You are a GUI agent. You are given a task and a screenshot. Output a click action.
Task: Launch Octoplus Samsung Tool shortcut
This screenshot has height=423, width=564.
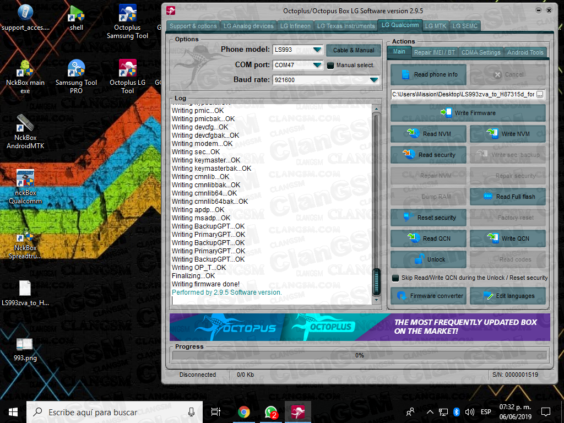coord(127,21)
